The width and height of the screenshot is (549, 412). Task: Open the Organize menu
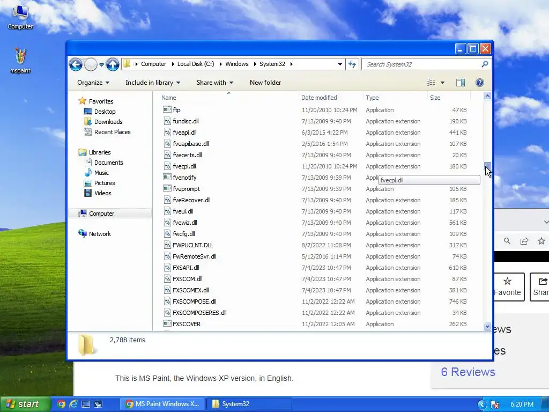[x=93, y=83]
